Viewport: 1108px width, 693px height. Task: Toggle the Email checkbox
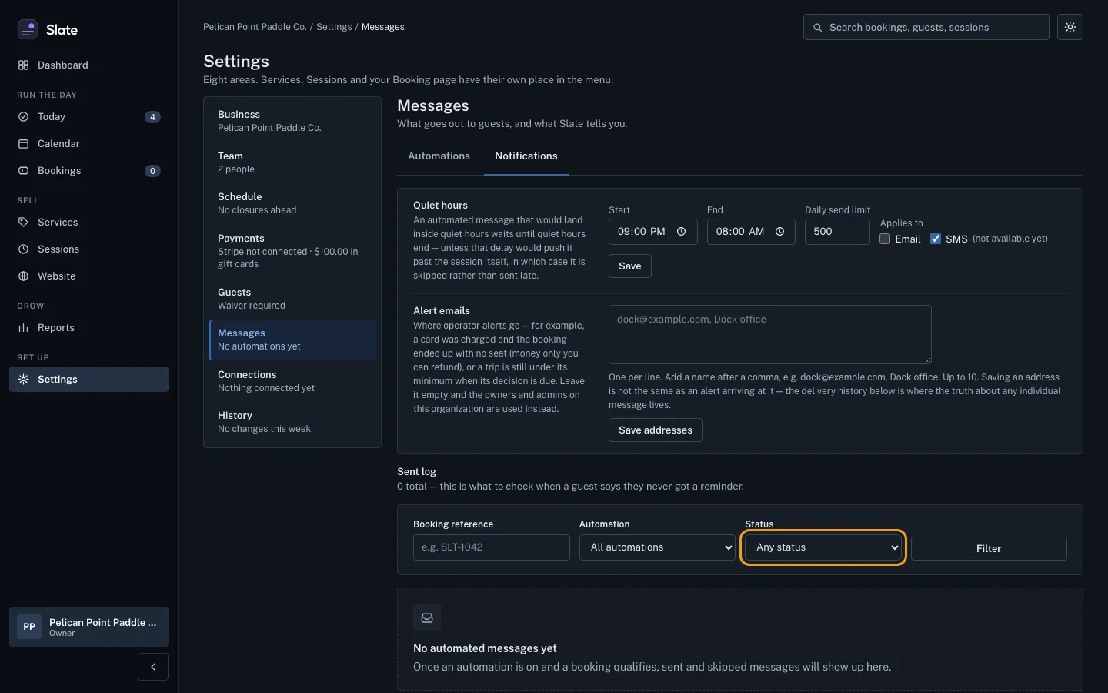pyautogui.click(x=885, y=239)
